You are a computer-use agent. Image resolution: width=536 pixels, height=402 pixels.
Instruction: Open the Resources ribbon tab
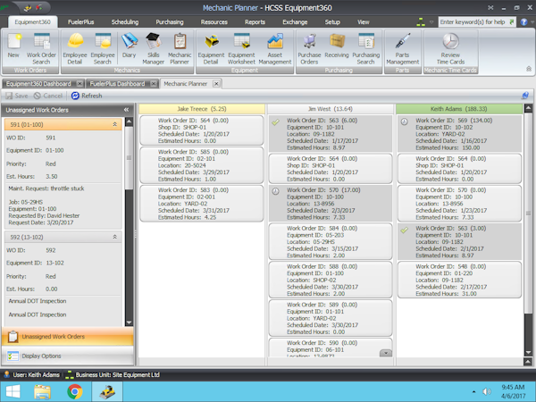pos(214,21)
